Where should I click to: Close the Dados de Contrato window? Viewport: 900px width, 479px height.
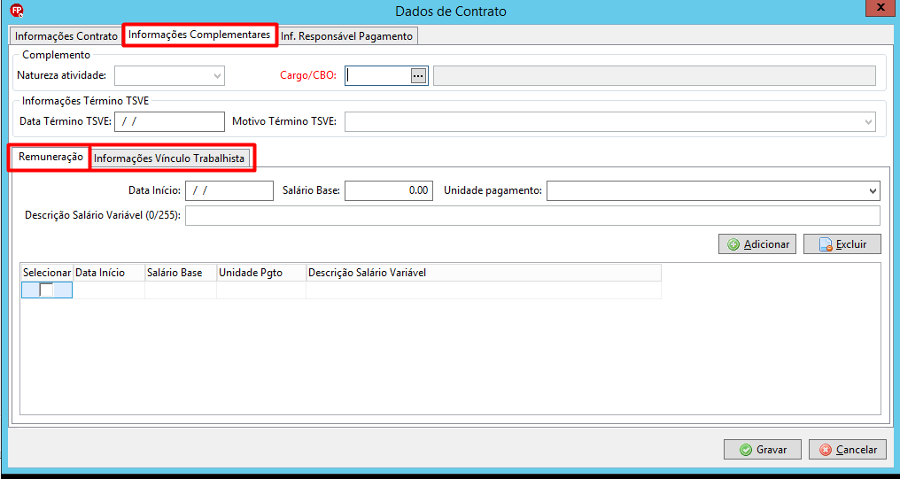coord(881,6)
